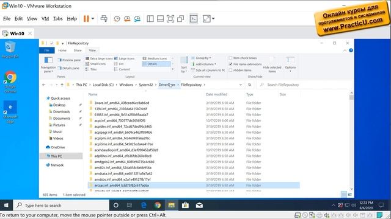This screenshot has height=219, width=391.
Task: Uncheck File name extensions
Action: click(230, 64)
